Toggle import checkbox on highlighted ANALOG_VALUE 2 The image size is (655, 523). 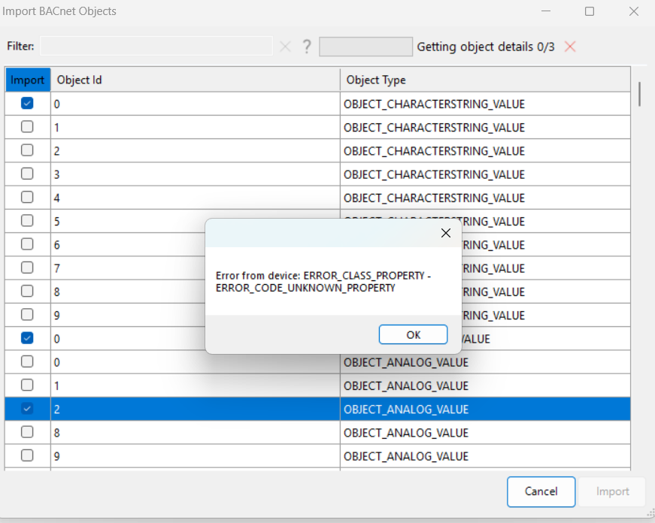[x=27, y=409]
